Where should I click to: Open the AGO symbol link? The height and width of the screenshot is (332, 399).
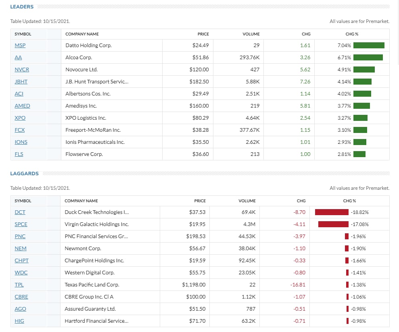[x=20, y=309]
